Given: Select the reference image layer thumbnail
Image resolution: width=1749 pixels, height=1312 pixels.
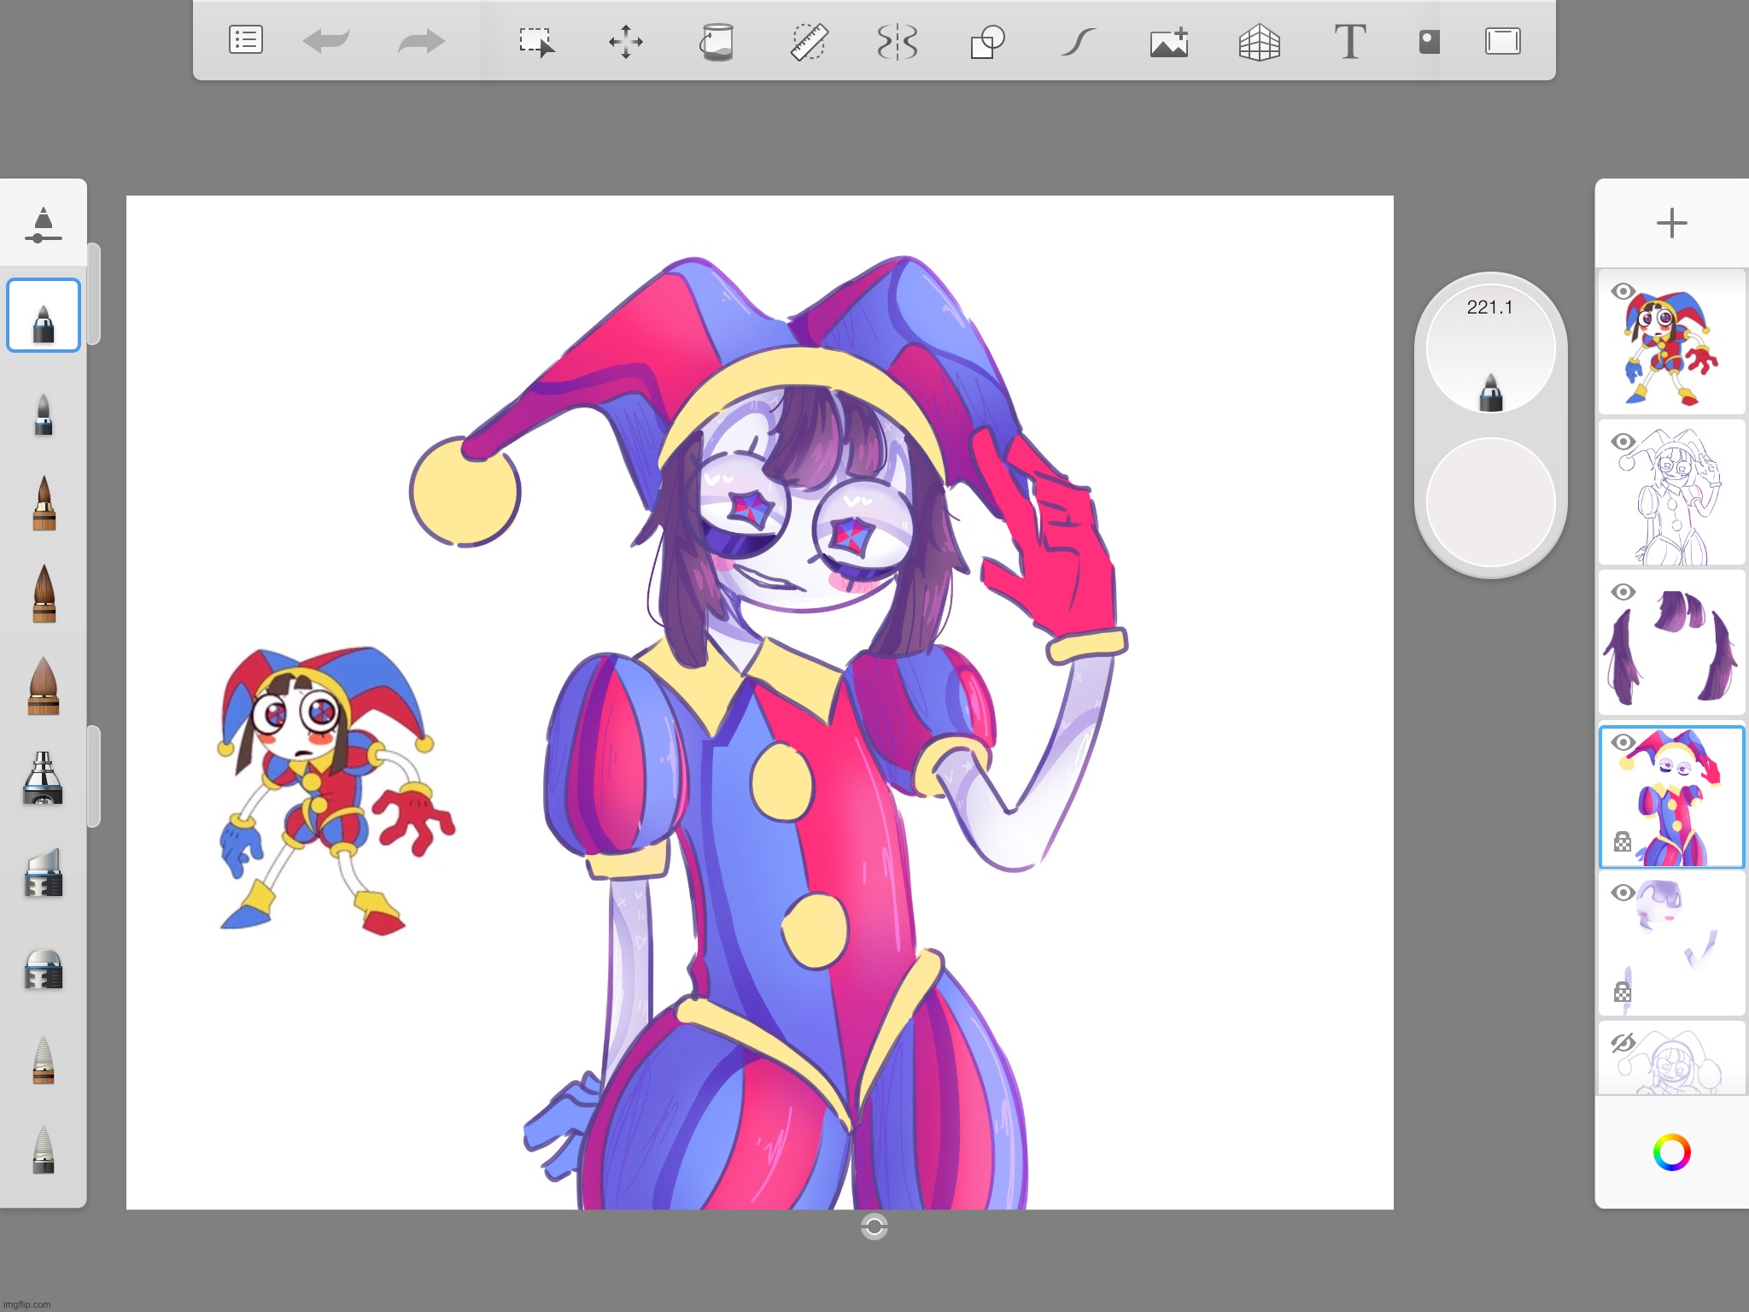Looking at the screenshot, I should click(x=1671, y=343).
